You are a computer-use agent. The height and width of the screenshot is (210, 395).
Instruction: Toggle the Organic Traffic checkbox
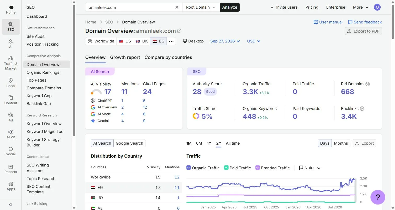pos(189,168)
